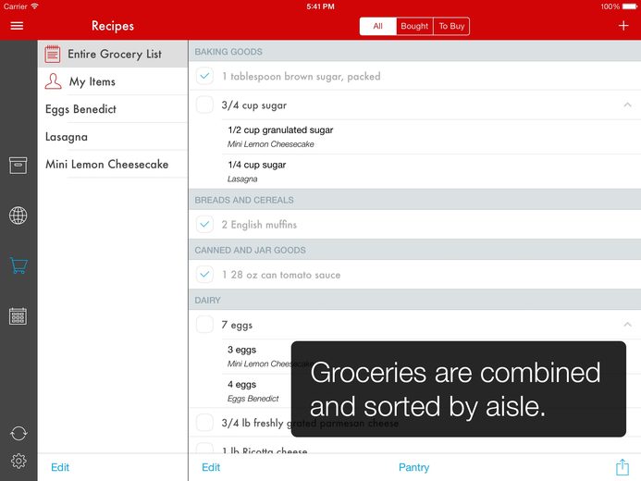Select Eggs Benedict recipe list
Screen dimensions: 641x481
pos(113,109)
